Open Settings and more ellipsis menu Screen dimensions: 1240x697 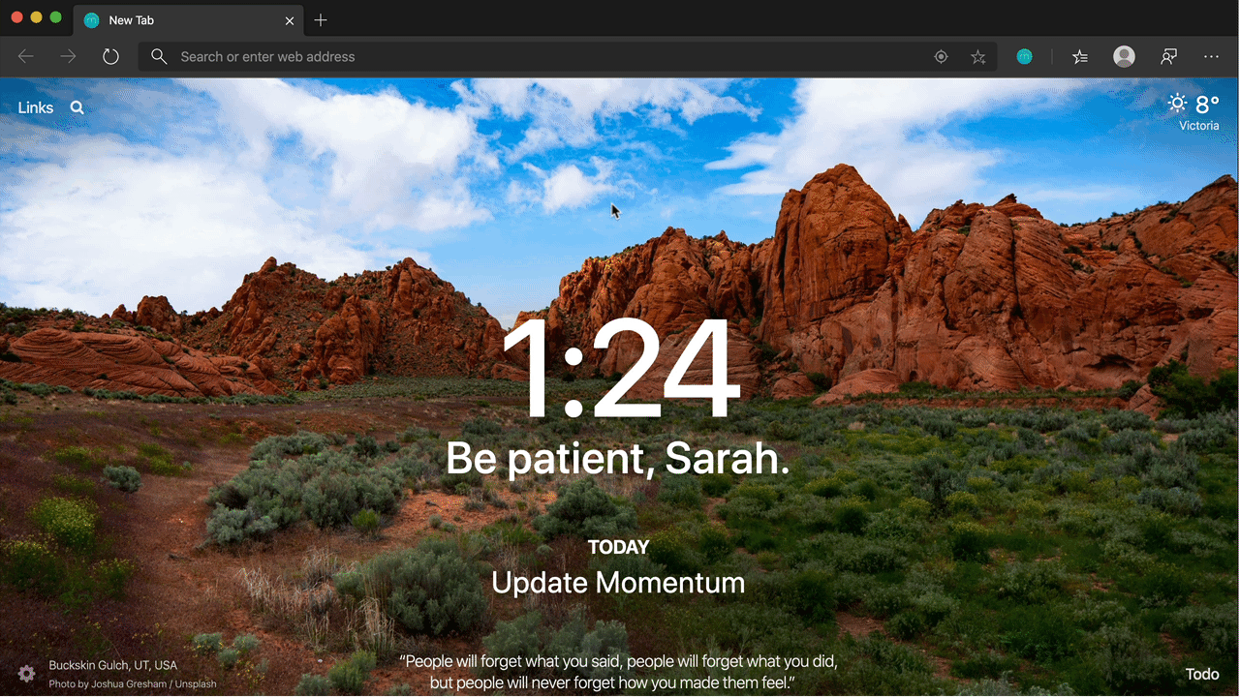tap(1211, 57)
